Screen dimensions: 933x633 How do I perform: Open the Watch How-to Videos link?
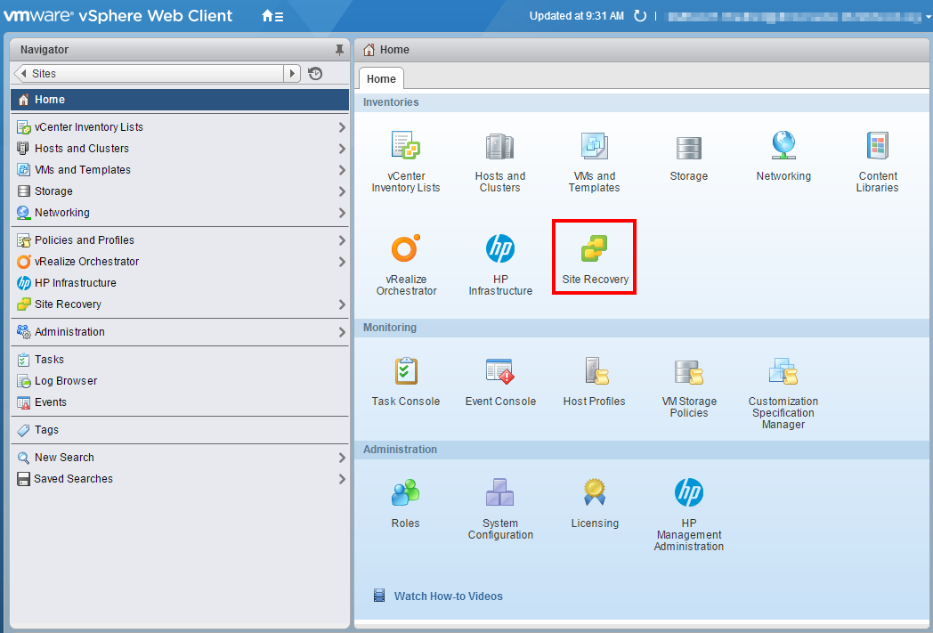[x=449, y=596]
